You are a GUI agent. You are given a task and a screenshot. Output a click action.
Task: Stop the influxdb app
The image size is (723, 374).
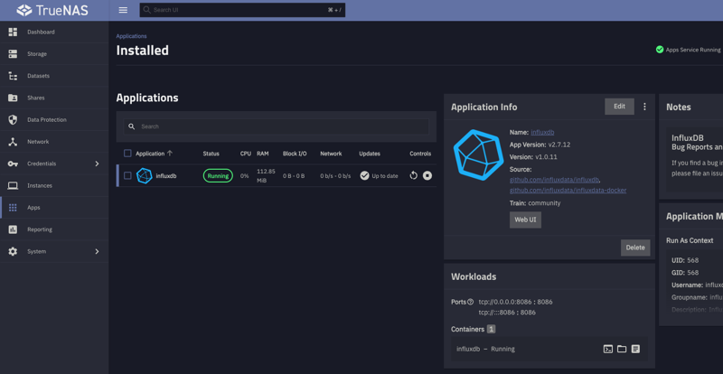click(427, 175)
